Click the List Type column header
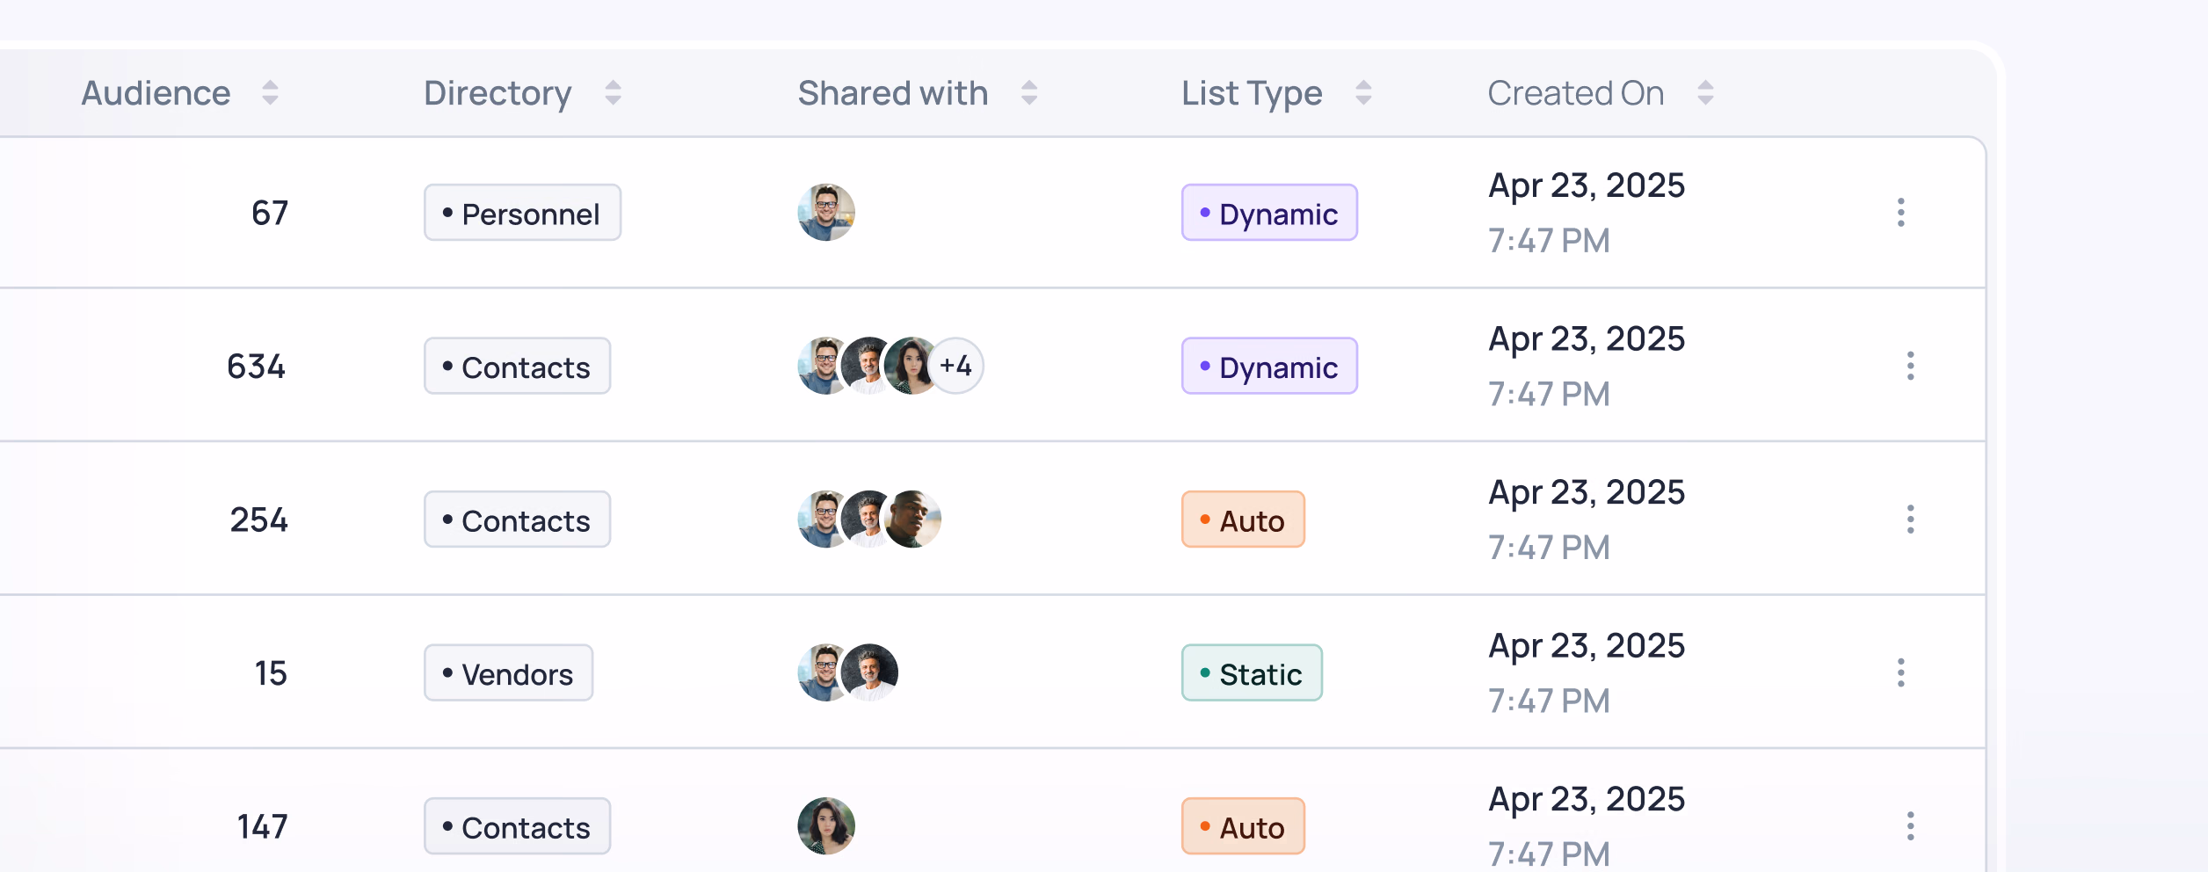The image size is (2208, 872). pyautogui.click(x=1252, y=93)
